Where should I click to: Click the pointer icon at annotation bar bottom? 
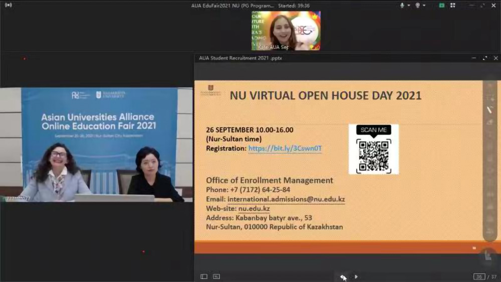(x=488, y=255)
